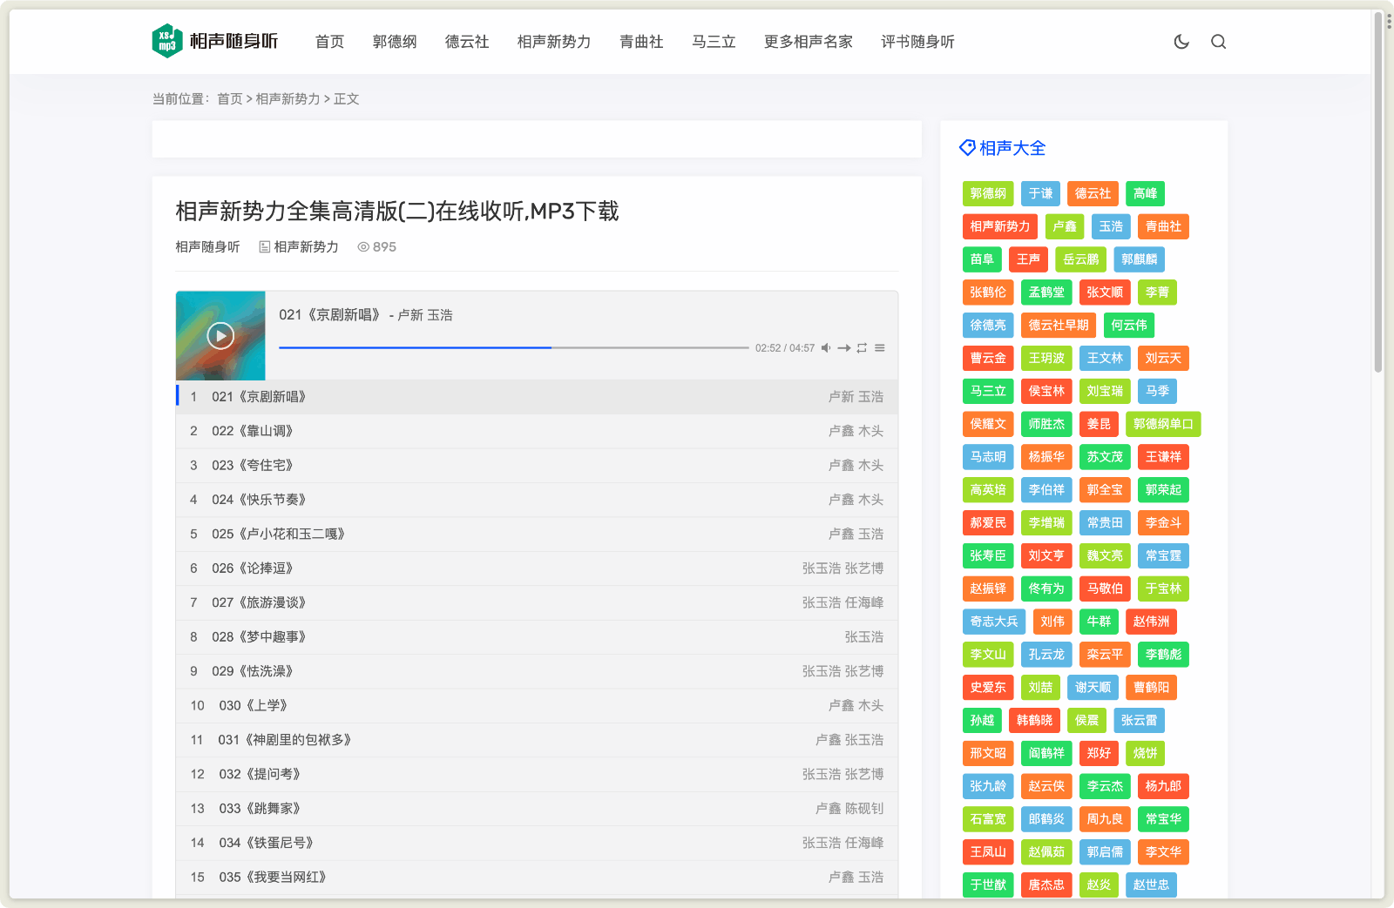Click the play order arrow icon
This screenshot has width=1394, height=908.
click(x=844, y=348)
